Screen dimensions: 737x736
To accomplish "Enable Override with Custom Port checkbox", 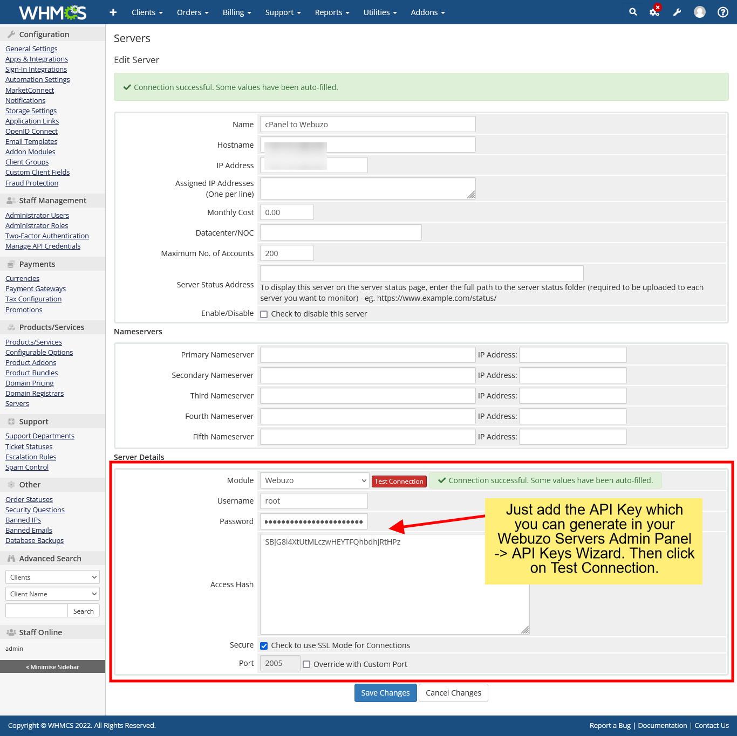I will click(x=306, y=665).
